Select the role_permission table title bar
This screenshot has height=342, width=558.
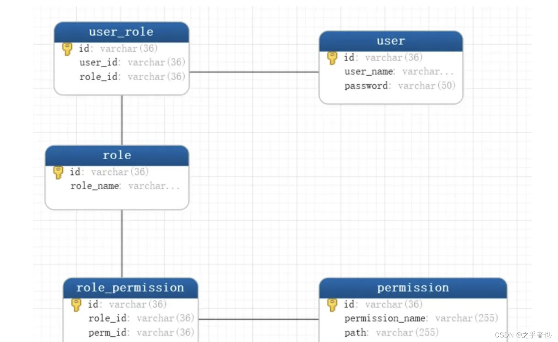click(x=130, y=288)
